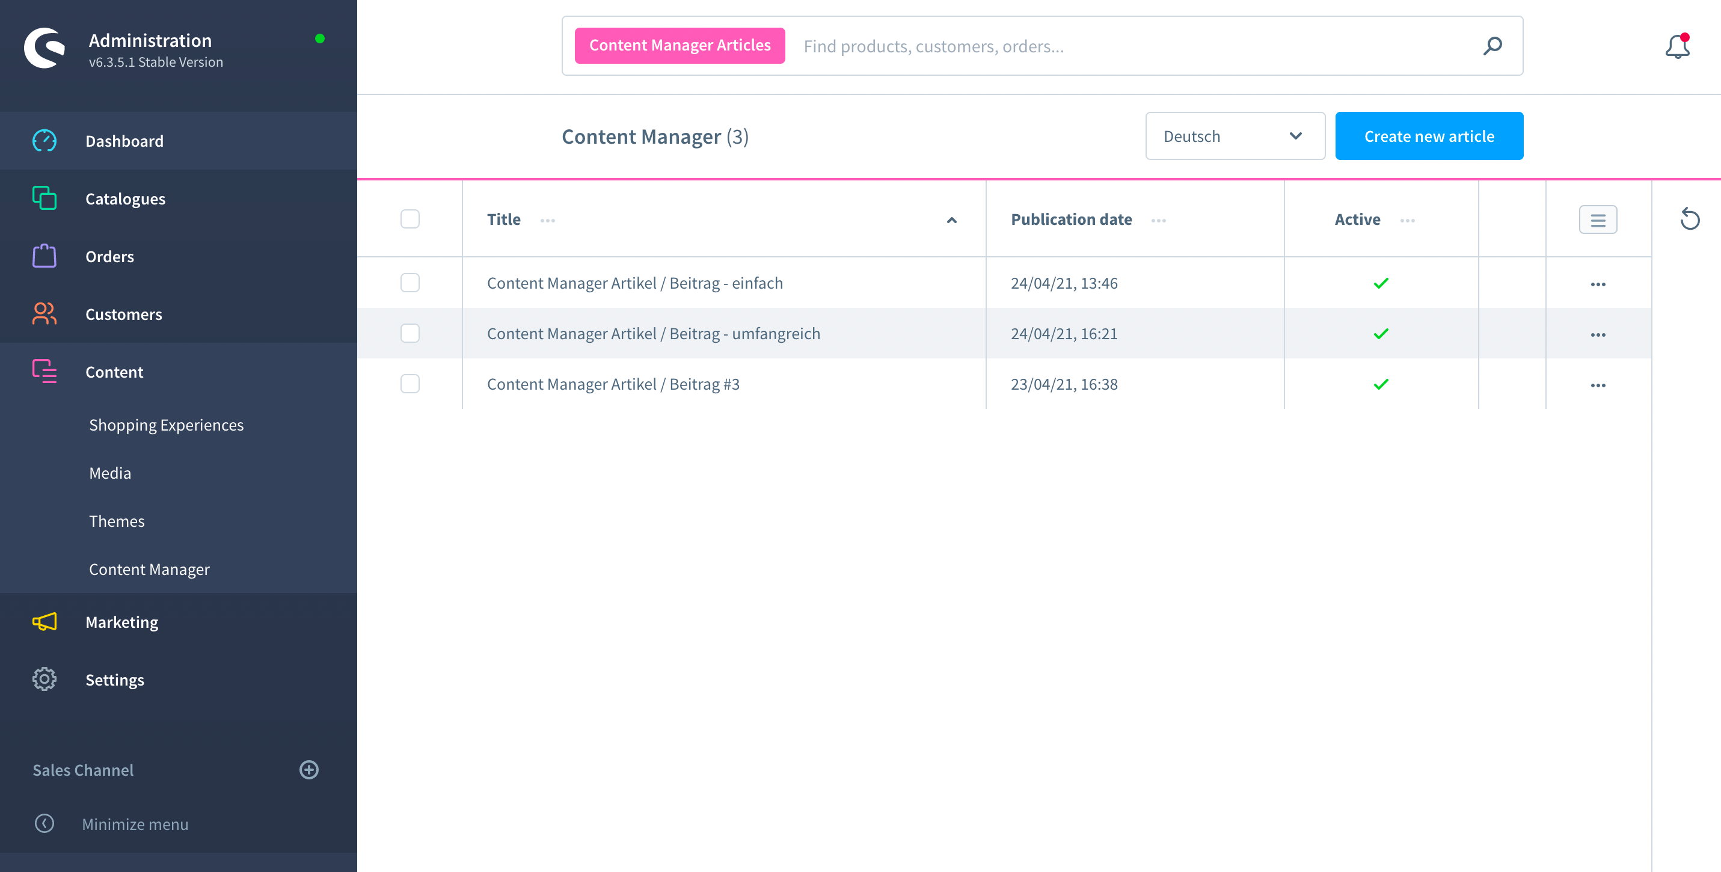Open Themes submenu item
The height and width of the screenshot is (872, 1721).
[116, 521]
